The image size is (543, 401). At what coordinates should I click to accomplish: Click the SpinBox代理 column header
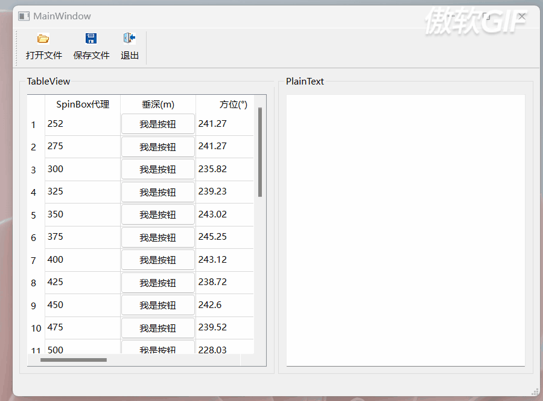[82, 104]
